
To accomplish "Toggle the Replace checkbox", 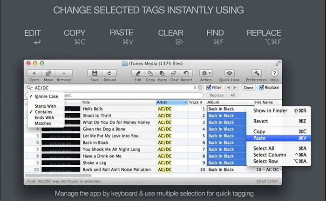I will 261,87.
